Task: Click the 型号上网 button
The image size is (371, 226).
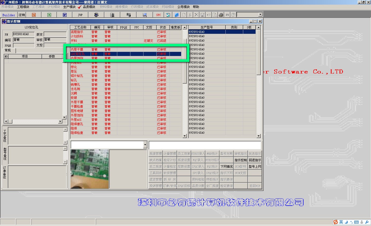Action: [x=255, y=166]
